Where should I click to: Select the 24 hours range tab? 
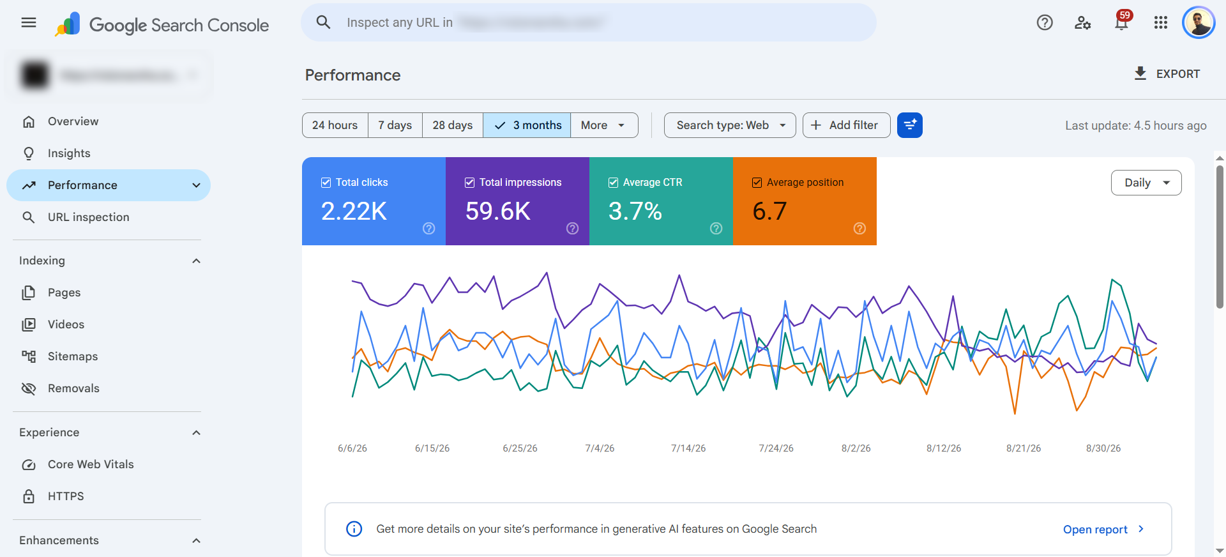click(x=335, y=125)
